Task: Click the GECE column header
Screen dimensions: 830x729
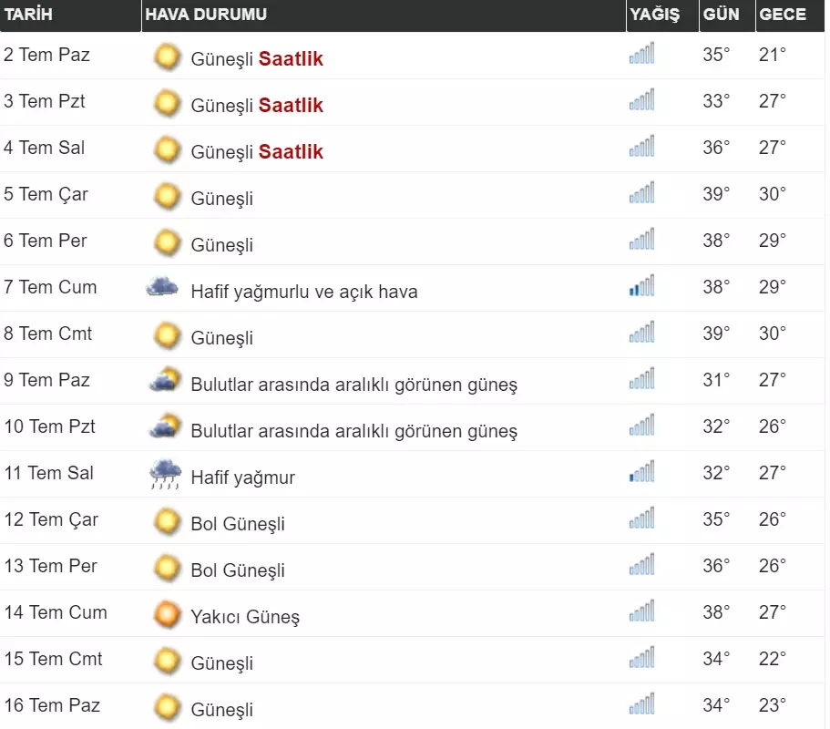Action: 783,15
